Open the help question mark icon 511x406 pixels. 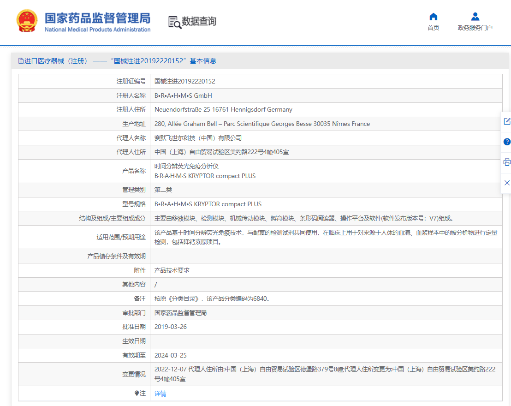[x=507, y=142]
